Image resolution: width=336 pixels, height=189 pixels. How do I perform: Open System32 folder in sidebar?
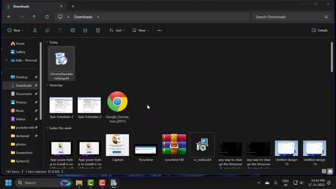(22, 161)
